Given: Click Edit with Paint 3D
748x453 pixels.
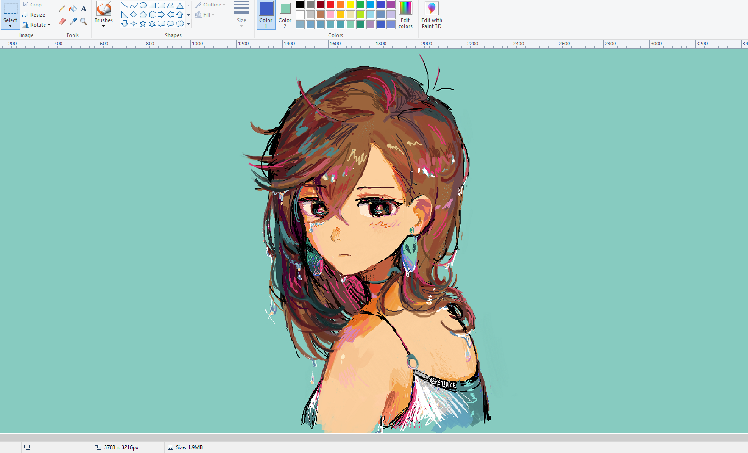Looking at the screenshot, I should coord(431,15).
